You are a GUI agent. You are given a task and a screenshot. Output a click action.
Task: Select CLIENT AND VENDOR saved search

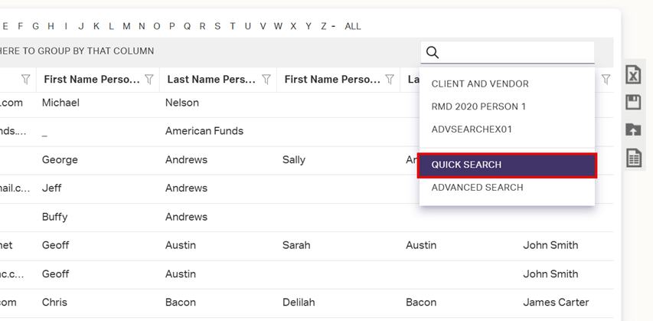click(480, 84)
